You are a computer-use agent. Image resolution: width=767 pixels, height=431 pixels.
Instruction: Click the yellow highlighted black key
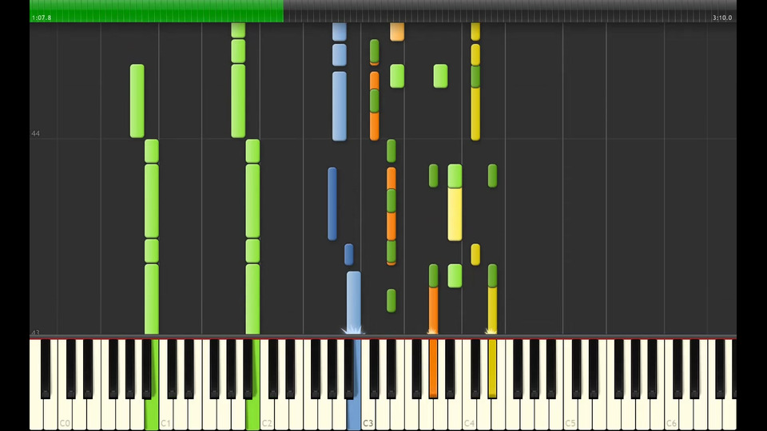click(x=492, y=369)
